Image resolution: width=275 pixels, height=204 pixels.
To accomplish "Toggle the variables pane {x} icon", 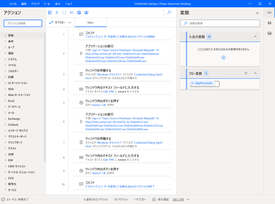I will coord(269,12).
